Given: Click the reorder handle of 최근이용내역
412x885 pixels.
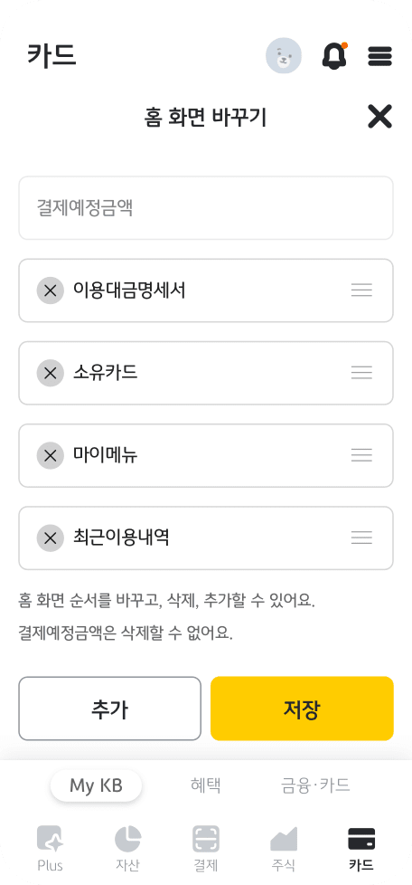Looking at the screenshot, I should point(361,538).
